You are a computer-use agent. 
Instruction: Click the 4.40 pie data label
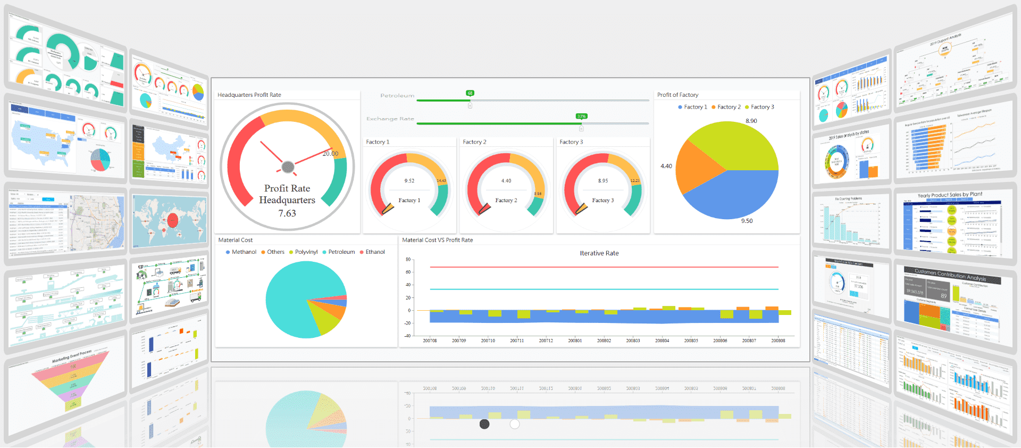click(666, 166)
